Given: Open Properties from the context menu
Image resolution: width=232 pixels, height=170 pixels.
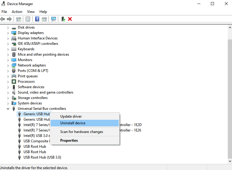Looking at the screenshot, I should (85, 141).
